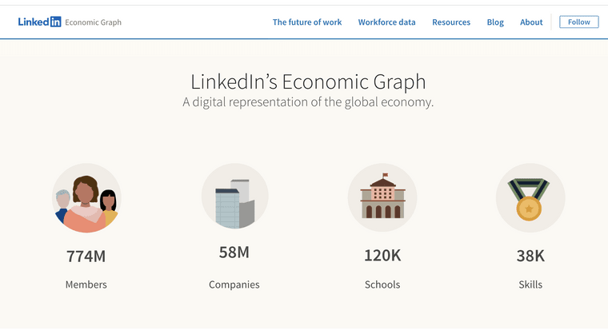This screenshot has width=608, height=330.
Task: Open The future of work menu
Action: (x=306, y=22)
